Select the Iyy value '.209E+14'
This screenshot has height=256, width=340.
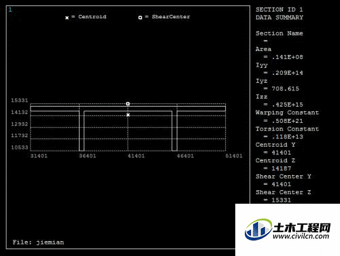[x=288, y=73]
